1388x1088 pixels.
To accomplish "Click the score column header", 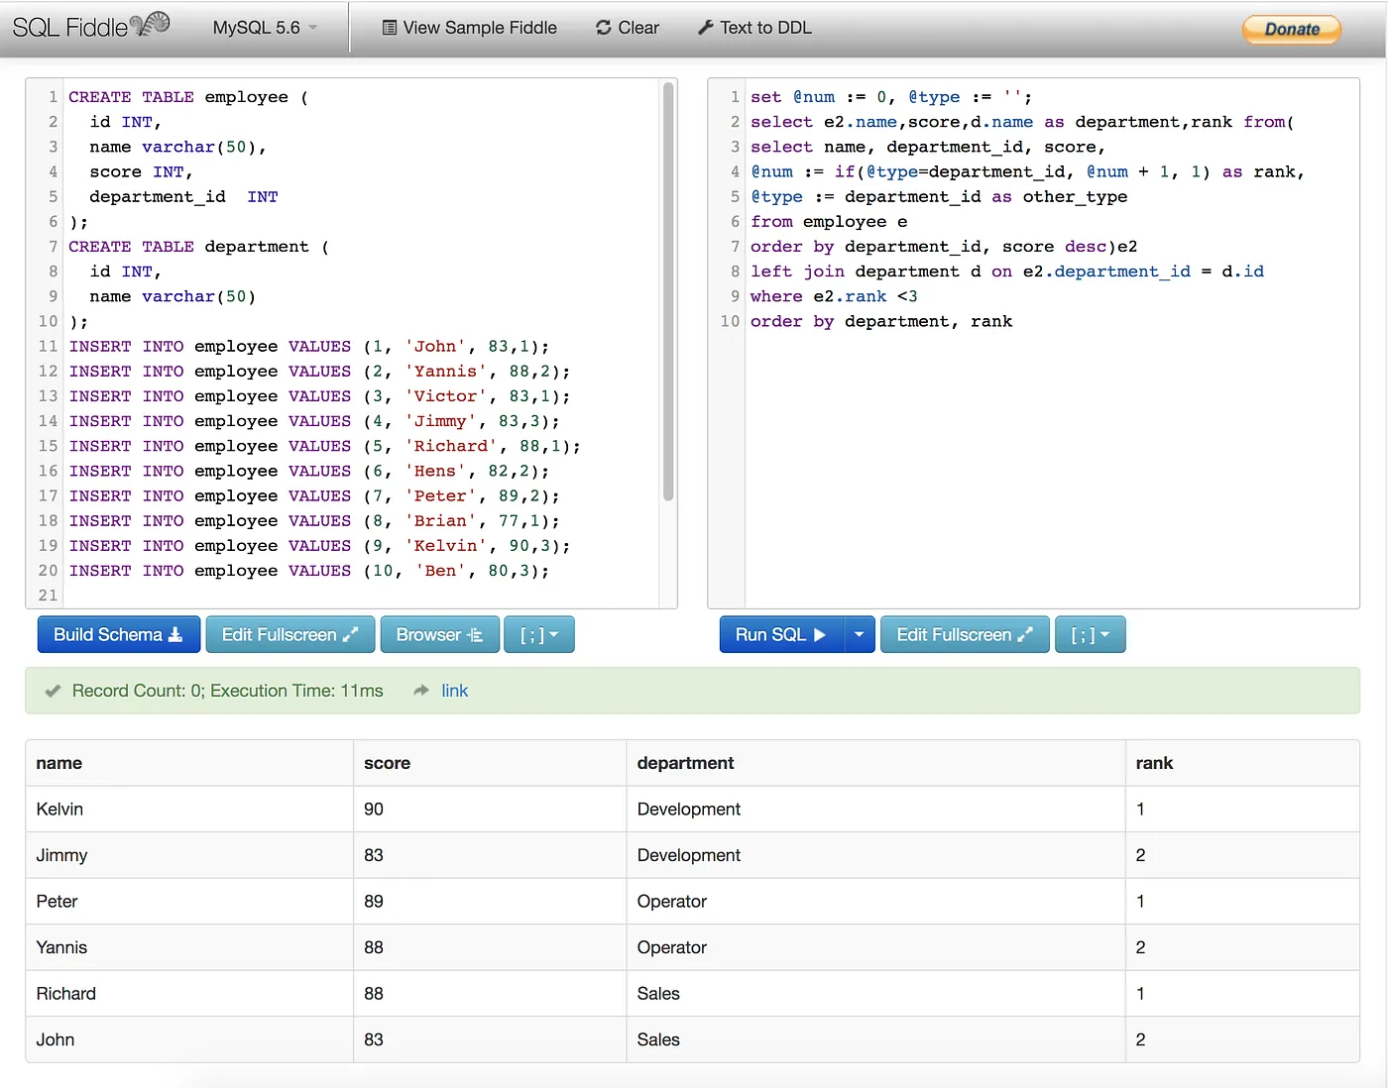I will coord(387,763).
